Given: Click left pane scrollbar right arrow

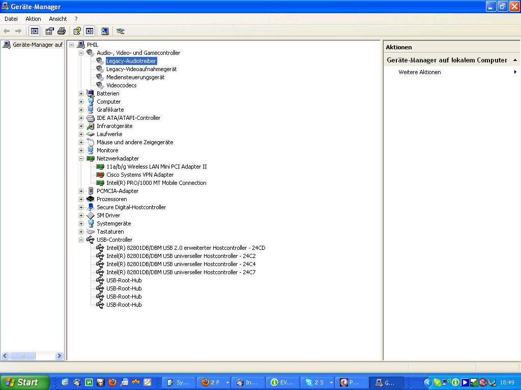Looking at the screenshot, I should tap(59, 356).
